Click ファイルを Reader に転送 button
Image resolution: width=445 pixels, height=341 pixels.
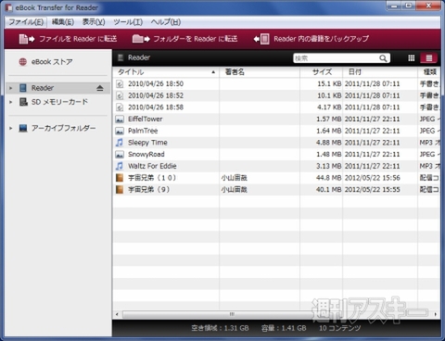click(x=68, y=39)
